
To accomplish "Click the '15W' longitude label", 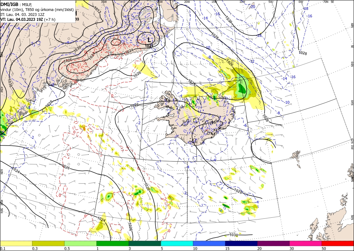I will (x=214, y=1).
